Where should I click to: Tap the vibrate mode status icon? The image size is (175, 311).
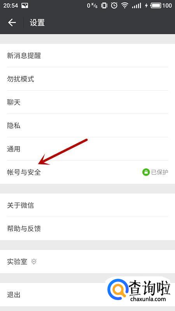(104, 5)
